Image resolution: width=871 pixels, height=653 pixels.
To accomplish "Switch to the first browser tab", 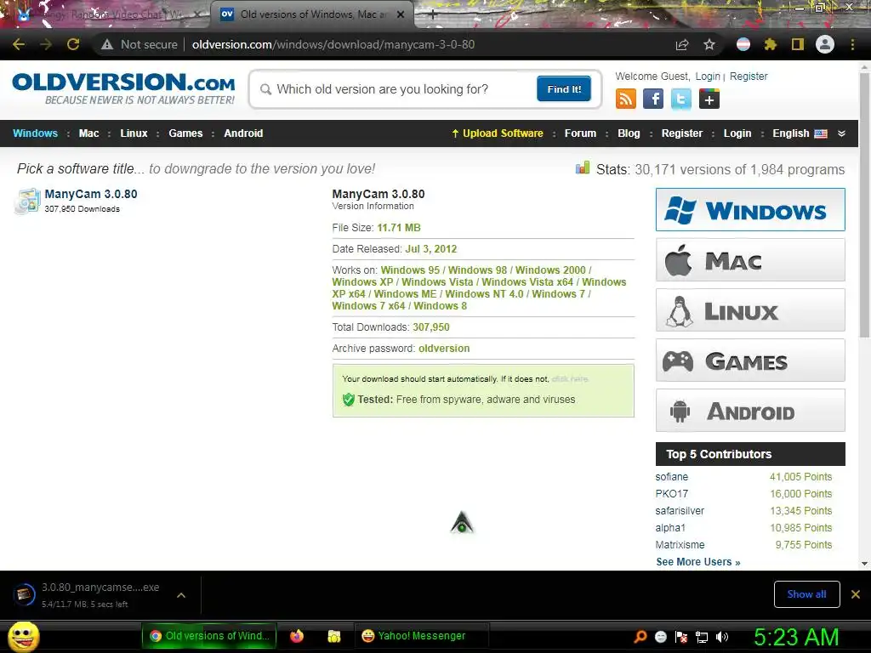I will pyautogui.click(x=105, y=14).
